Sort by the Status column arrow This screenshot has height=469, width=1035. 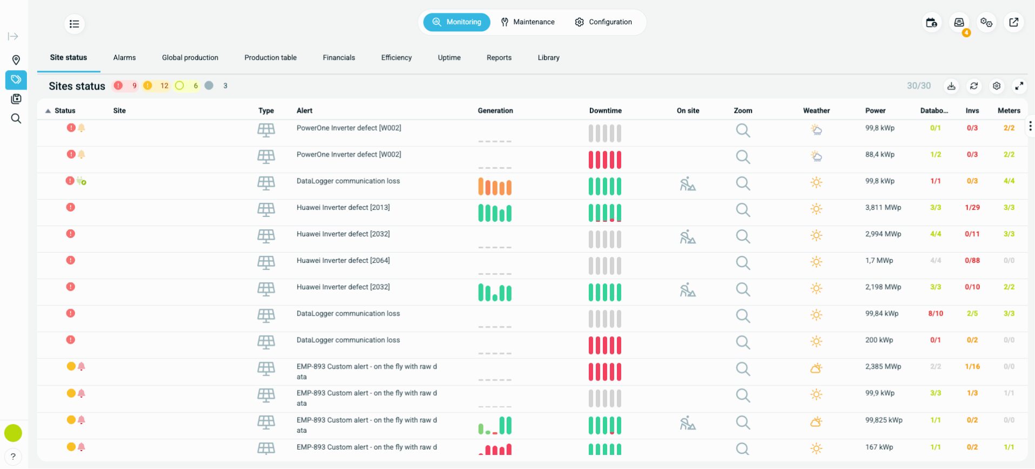[48, 111]
